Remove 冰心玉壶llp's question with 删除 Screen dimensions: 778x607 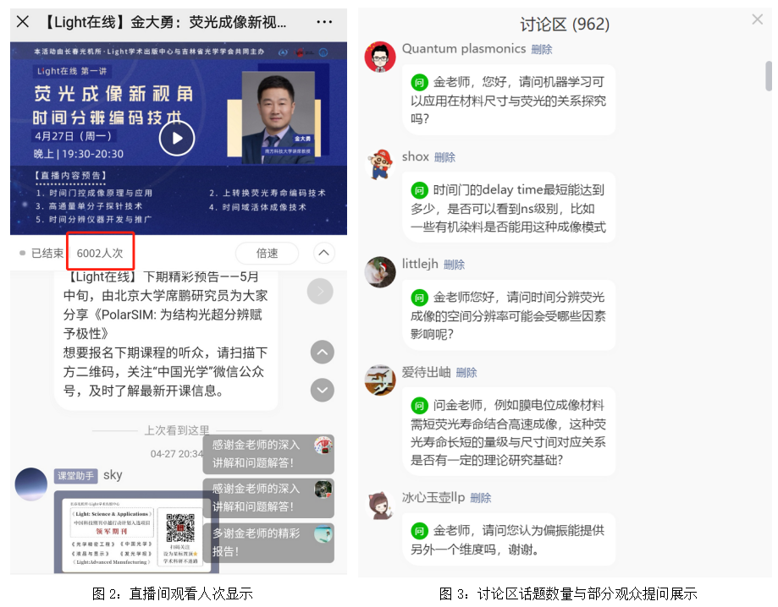tap(481, 498)
